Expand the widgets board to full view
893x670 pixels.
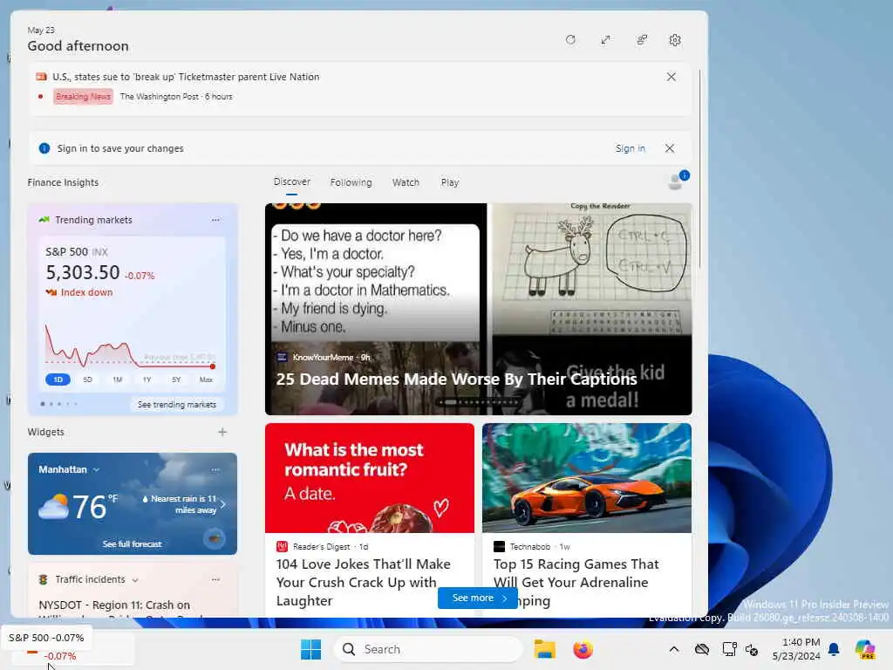click(605, 40)
